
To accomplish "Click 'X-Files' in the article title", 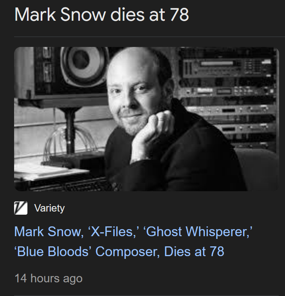I will (x=113, y=231).
